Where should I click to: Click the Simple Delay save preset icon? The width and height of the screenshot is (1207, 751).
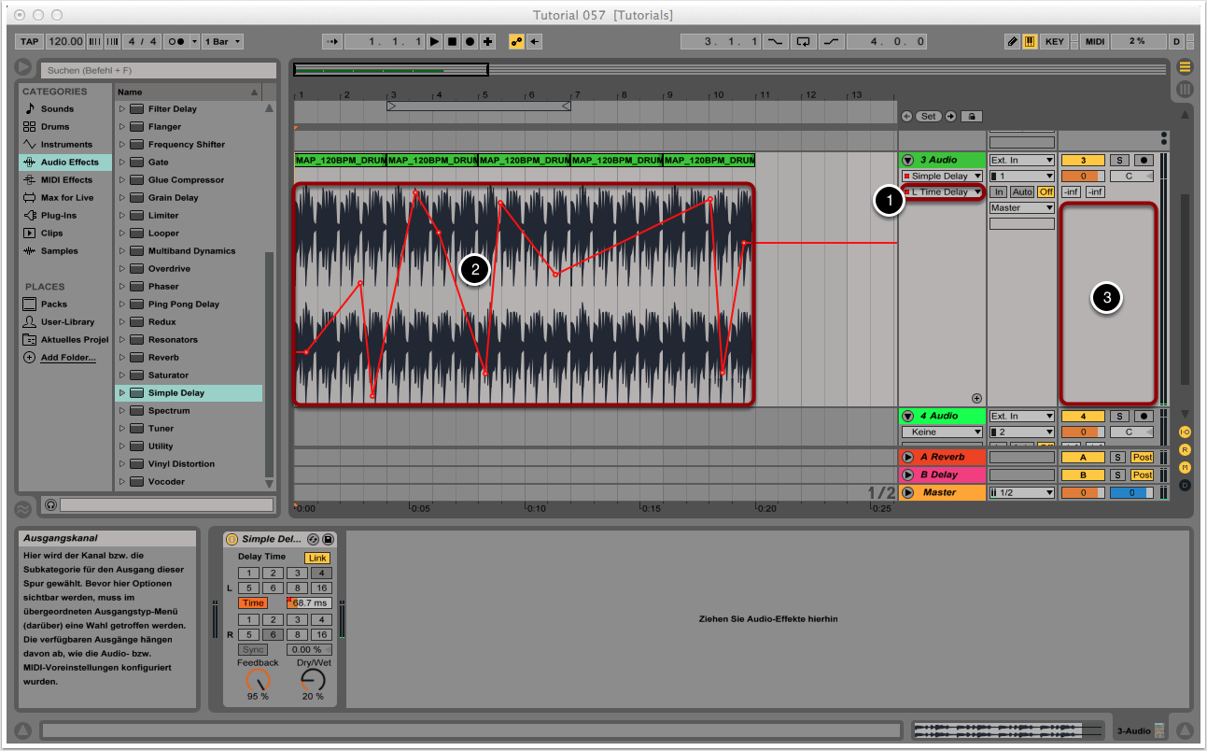(x=329, y=539)
